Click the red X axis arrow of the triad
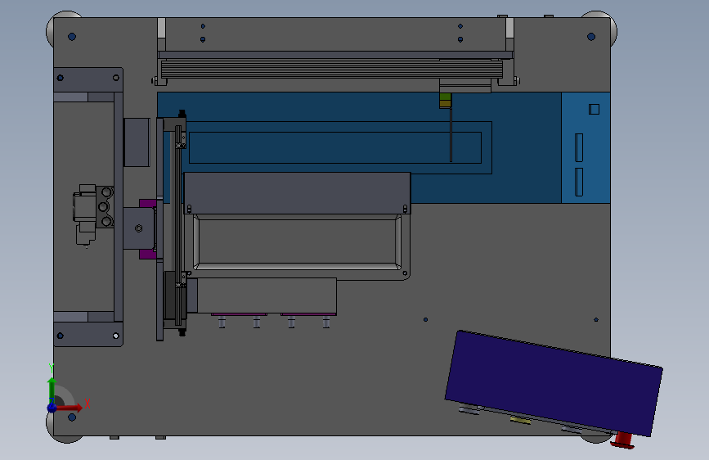The image size is (709, 460). coord(70,408)
